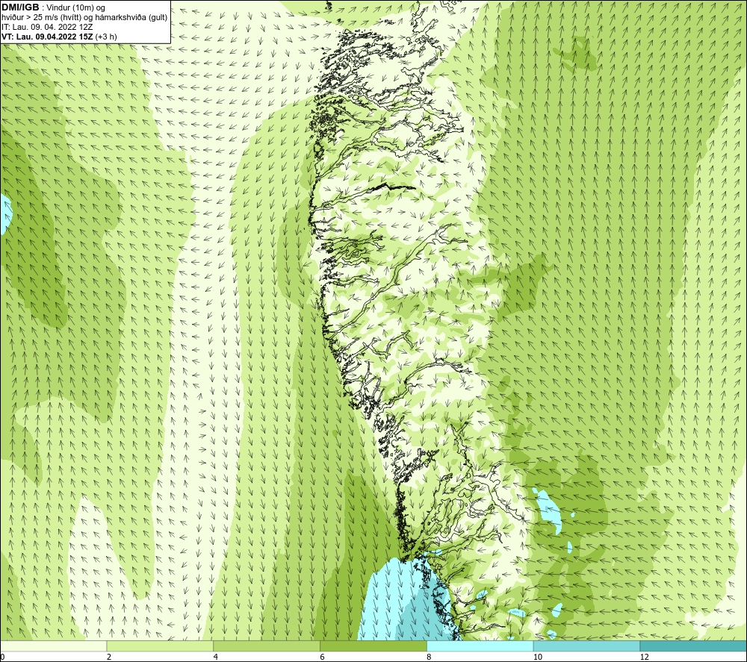Click the pale cyan 8–10 m/s legend swatch

[x=480, y=646]
